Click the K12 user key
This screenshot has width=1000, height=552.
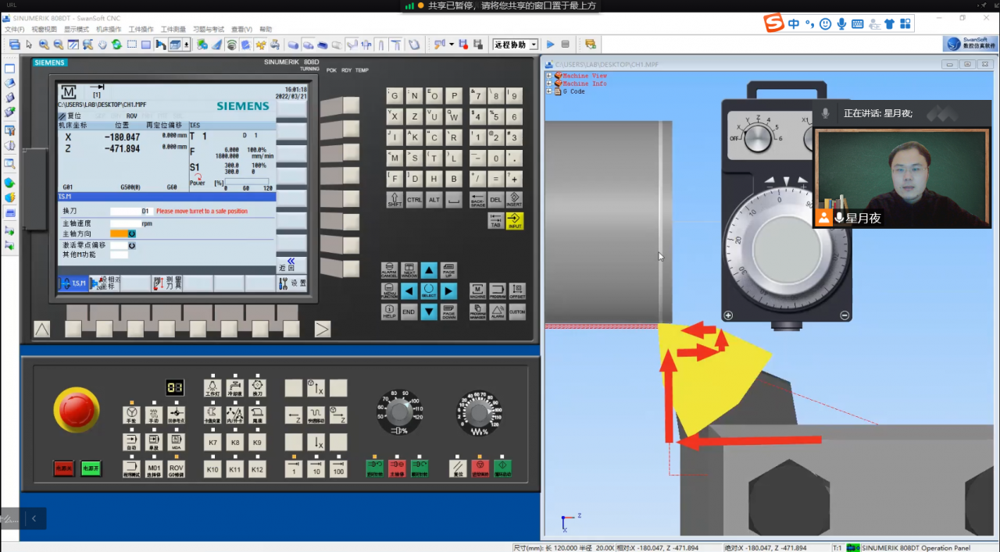[257, 468]
